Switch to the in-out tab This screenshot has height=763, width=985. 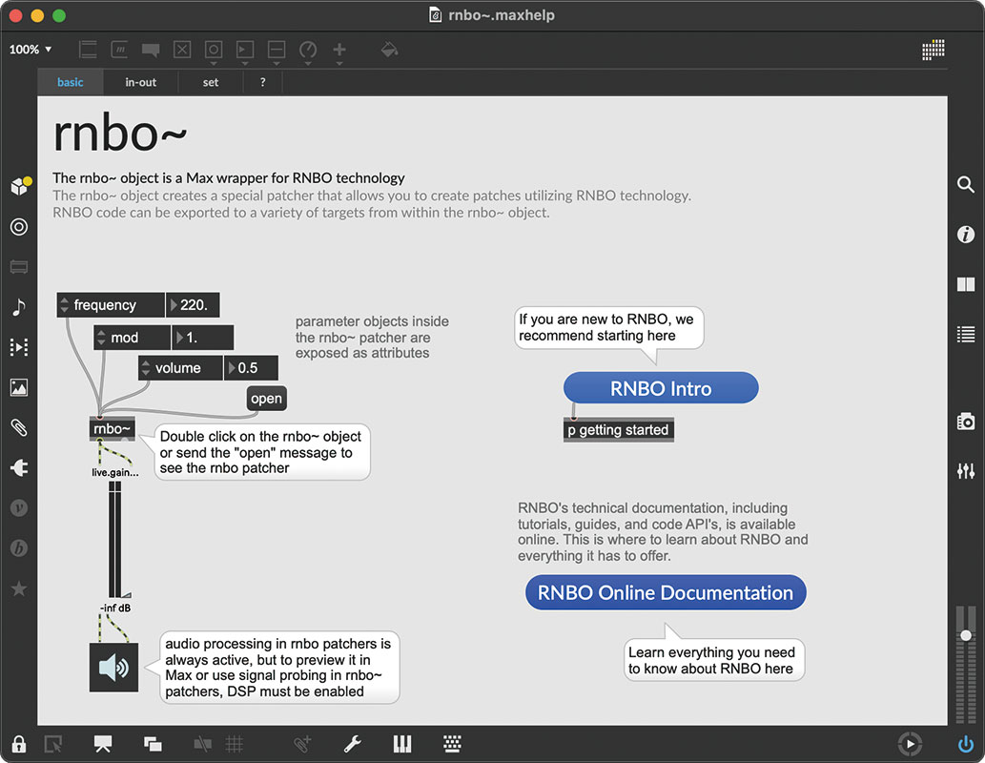(141, 82)
